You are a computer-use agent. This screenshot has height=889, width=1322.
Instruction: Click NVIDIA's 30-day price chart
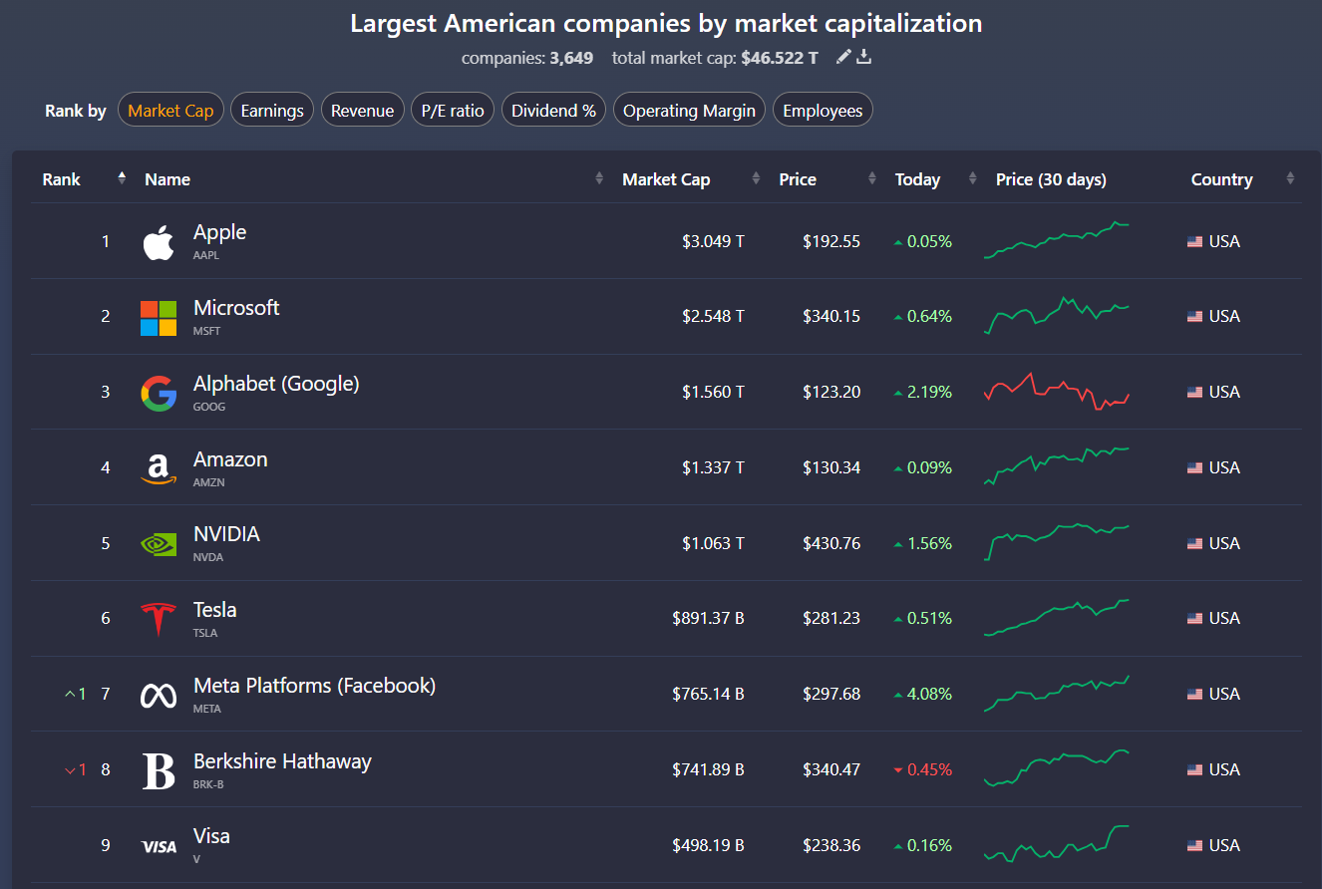tap(1057, 542)
